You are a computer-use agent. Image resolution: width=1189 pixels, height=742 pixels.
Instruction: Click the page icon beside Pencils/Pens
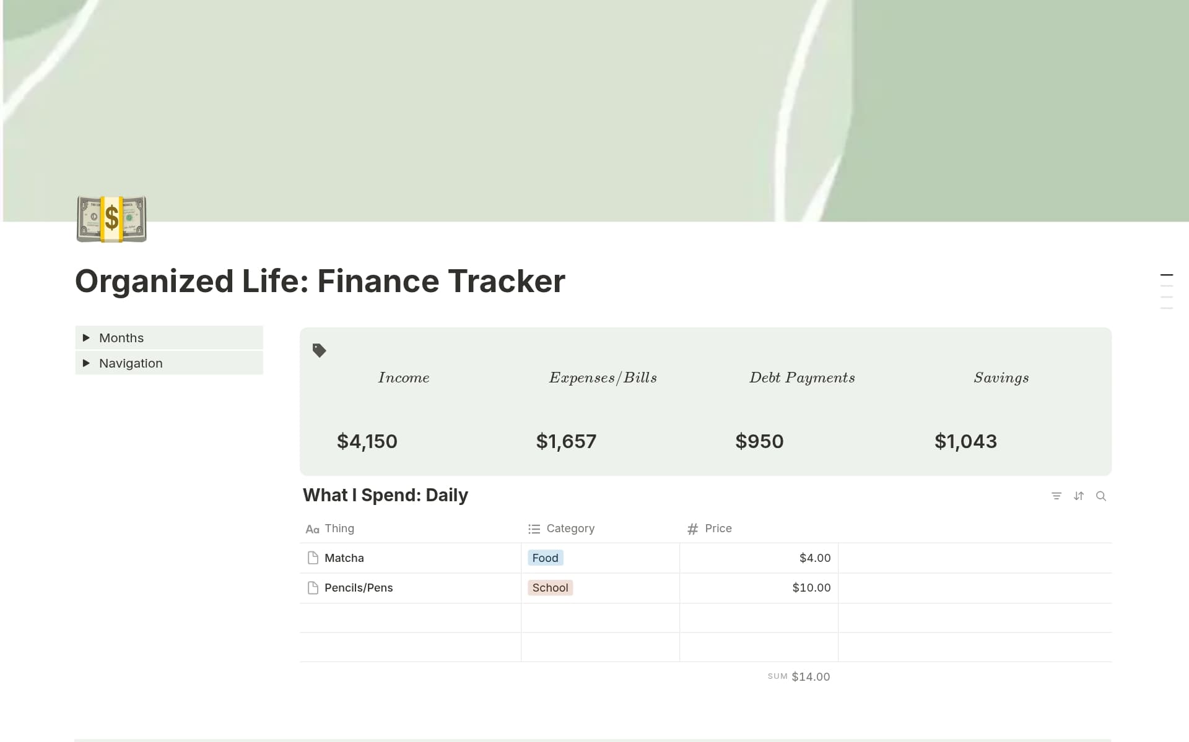(x=313, y=587)
